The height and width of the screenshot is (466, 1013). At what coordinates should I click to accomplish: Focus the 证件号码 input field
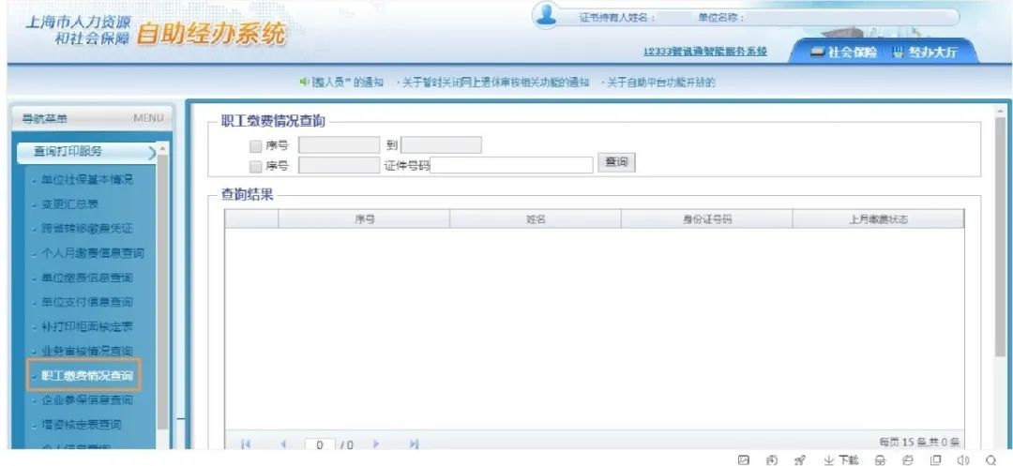(512, 166)
